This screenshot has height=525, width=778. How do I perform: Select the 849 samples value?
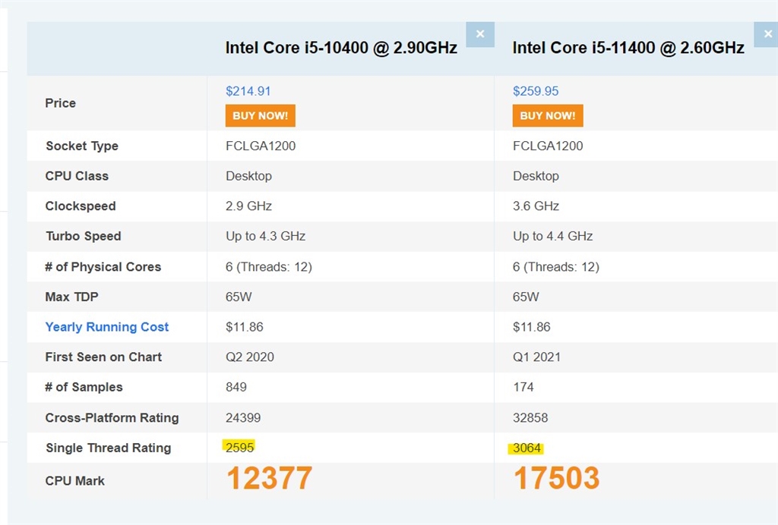[236, 388]
